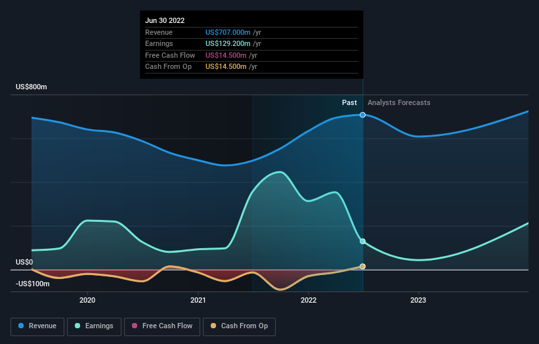Click the US$707.000m revenue value
This screenshot has width=539, height=344.
228,32
